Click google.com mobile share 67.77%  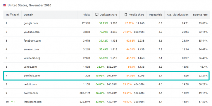click(x=129, y=23)
